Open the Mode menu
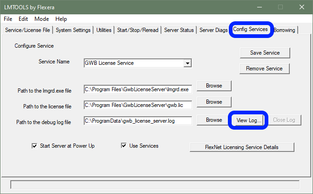Screen dimensions: 313x194 pos(41,19)
